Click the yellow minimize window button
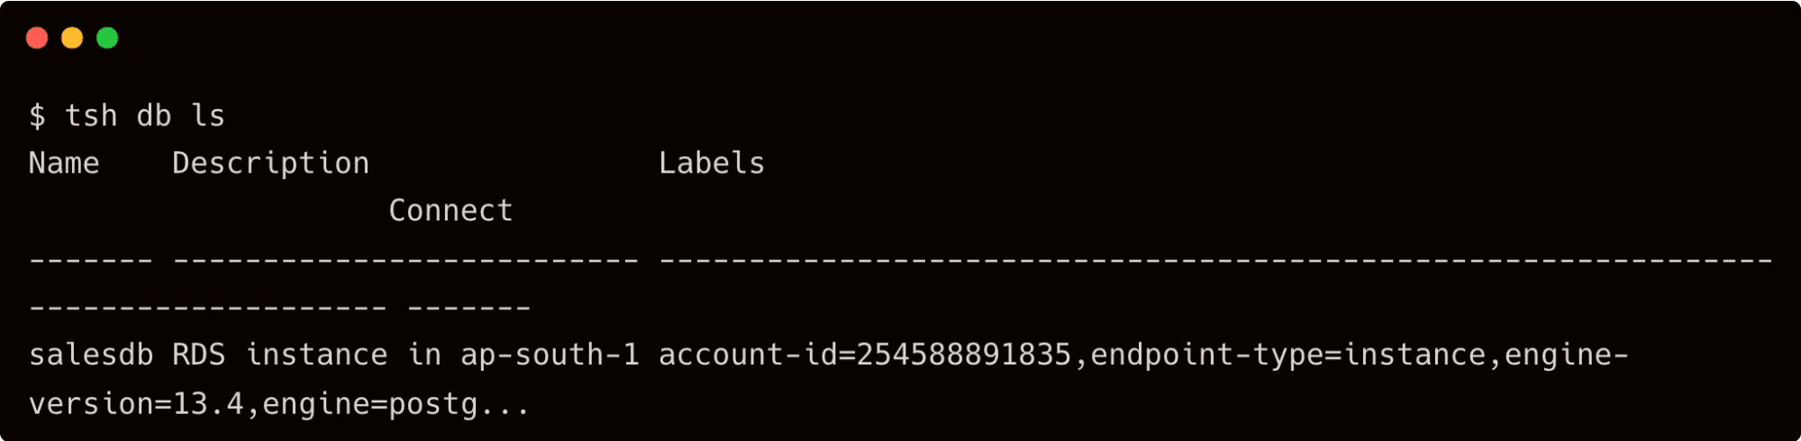The width and height of the screenshot is (1801, 441). [x=72, y=38]
